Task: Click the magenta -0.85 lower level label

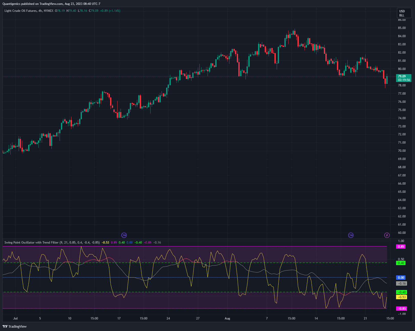Action: click(401, 308)
